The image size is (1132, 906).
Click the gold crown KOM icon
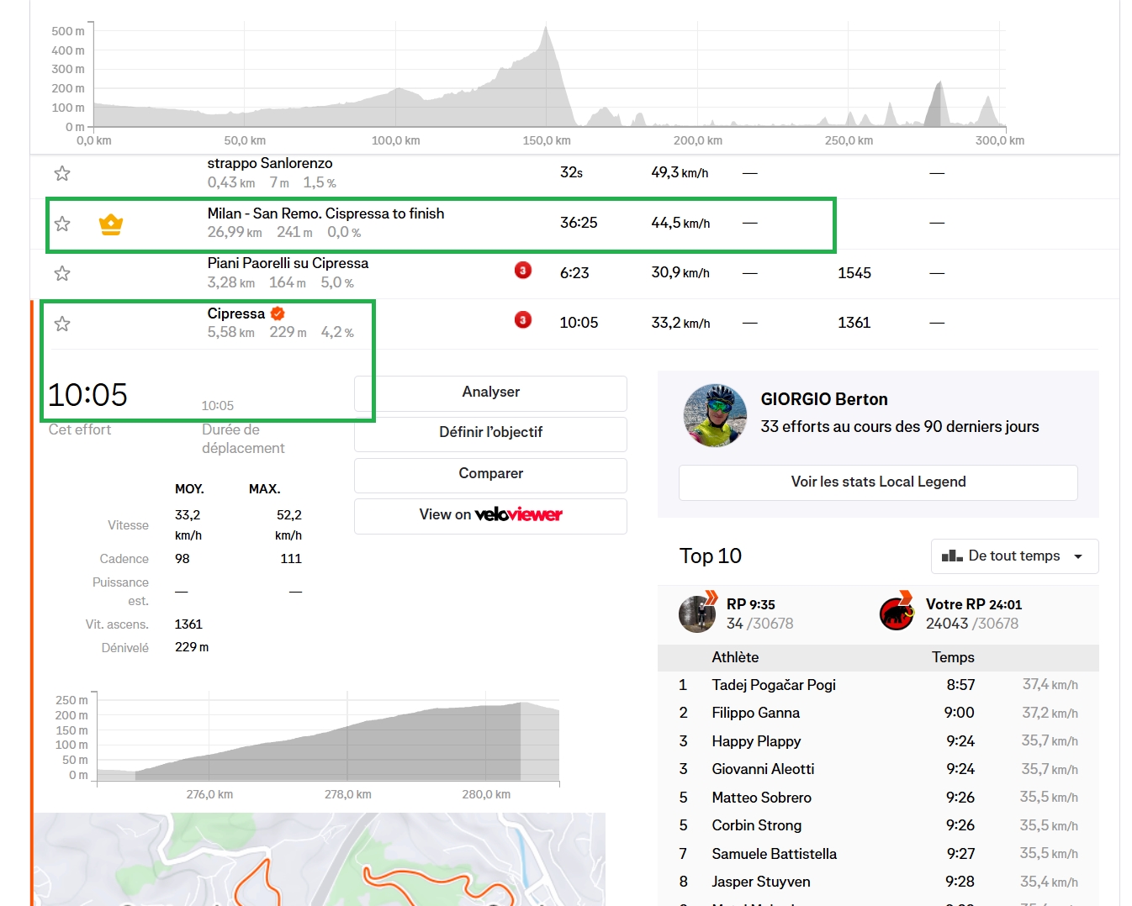pos(111,224)
